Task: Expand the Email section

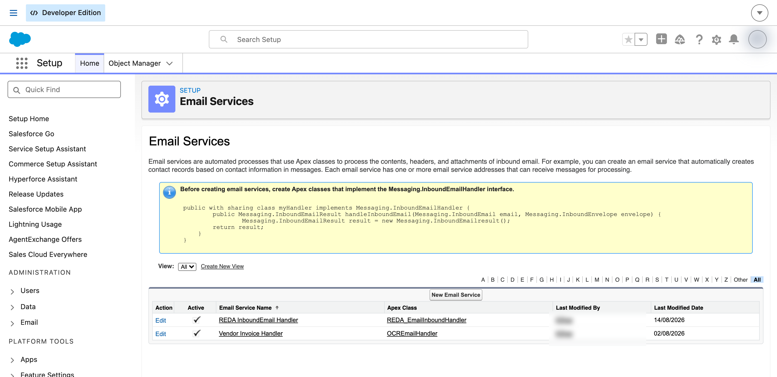Action: 12,323
